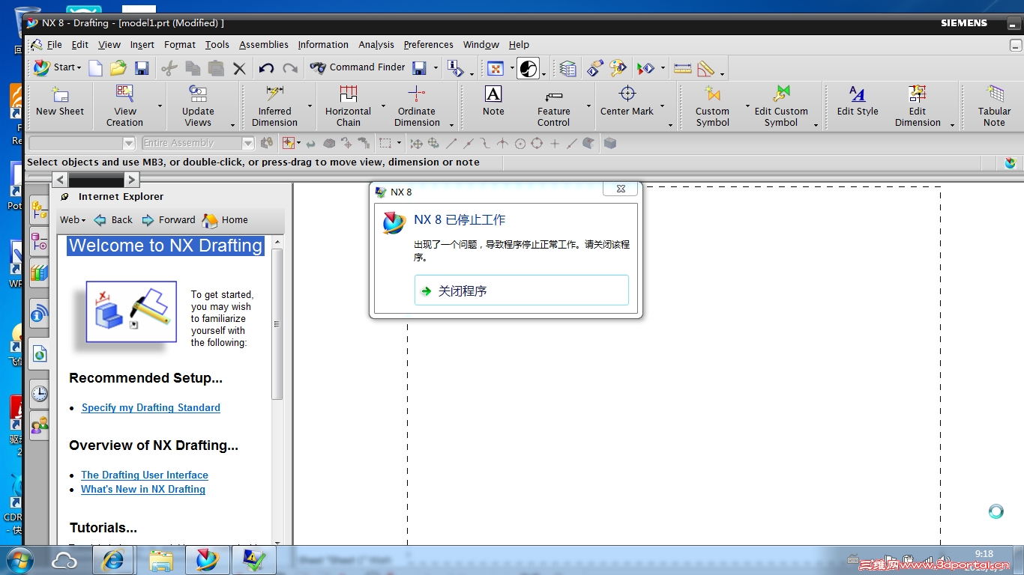Image resolution: width=1024 pixels, height=575 pixels.
Task: Click the horizontal scrollbar above the browser panel
Action: (96, 180)
